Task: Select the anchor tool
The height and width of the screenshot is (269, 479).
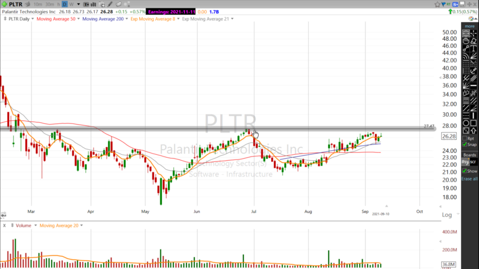Action: 474,71
